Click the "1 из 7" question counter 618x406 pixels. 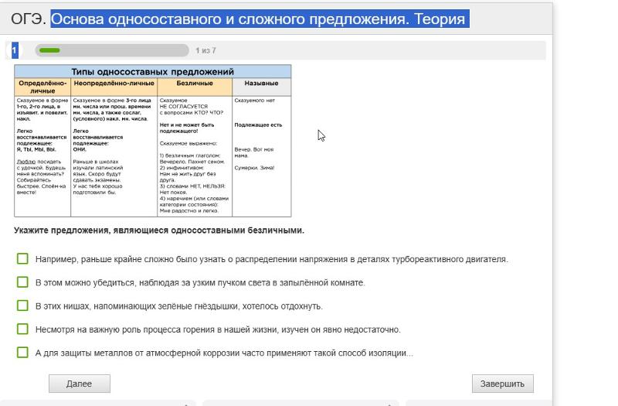click(205, 51)
